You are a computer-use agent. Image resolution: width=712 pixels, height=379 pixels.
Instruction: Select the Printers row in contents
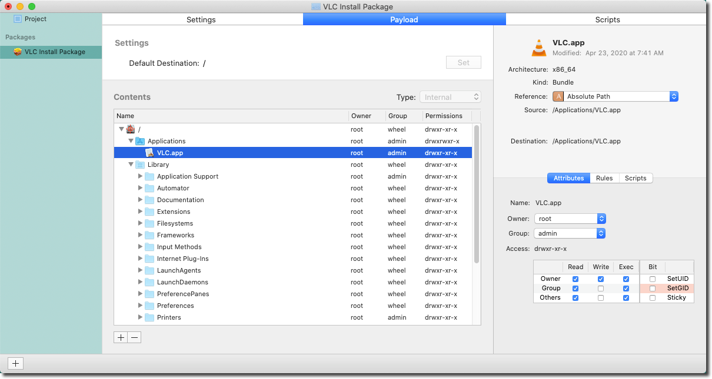click(x=293, y=317)
